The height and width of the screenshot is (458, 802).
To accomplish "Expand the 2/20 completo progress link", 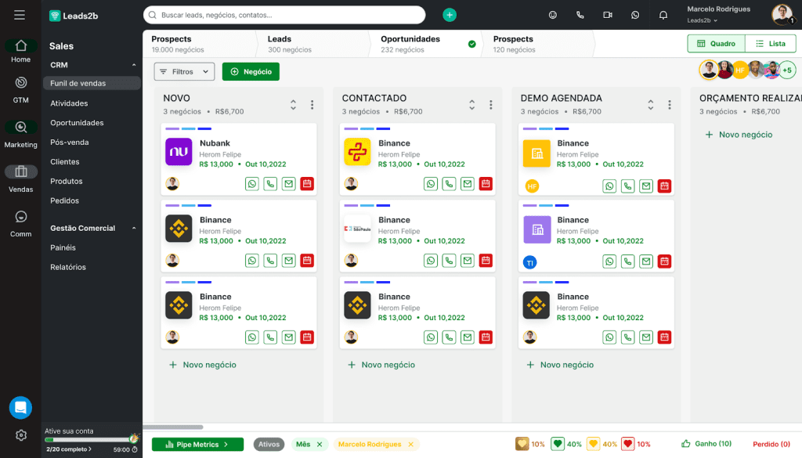I will click(69, 449).
